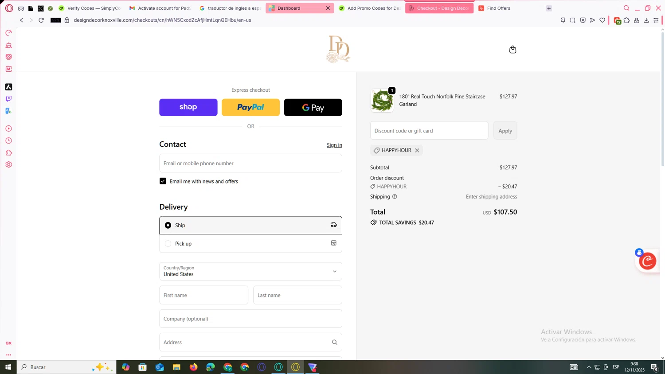Click the Windows Start button
This screenshot has width=665, height=374.
(x=8, y=367)
